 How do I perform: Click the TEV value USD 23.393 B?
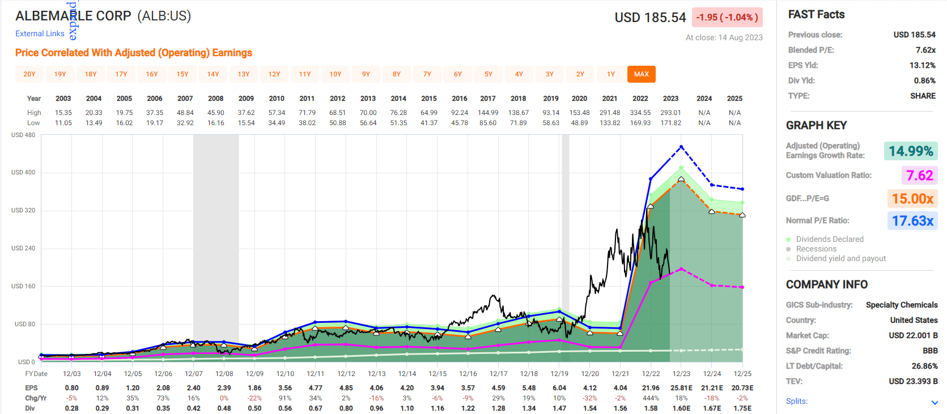[913, 381]
